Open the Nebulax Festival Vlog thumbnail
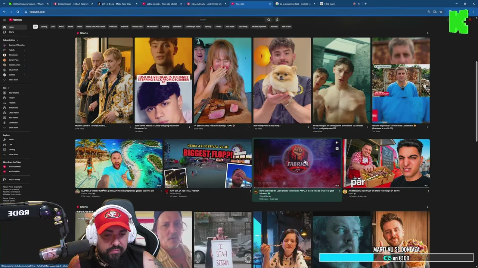 tap(208, 163)
